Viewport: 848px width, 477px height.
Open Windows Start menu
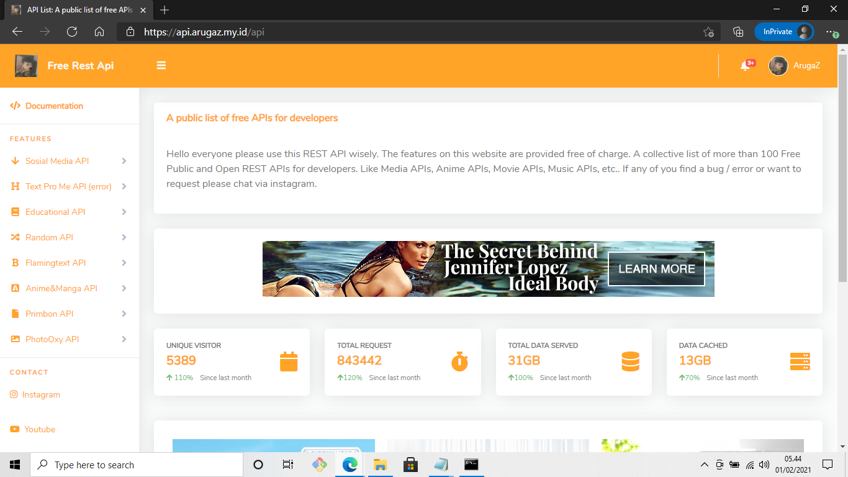(15, 465)
